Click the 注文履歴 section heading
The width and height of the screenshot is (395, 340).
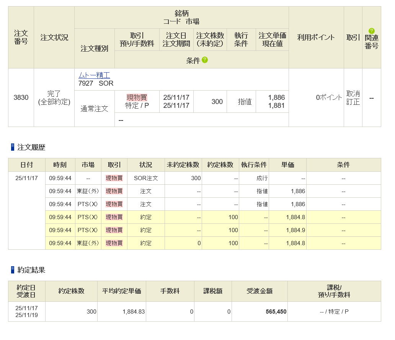coord(31,147)
